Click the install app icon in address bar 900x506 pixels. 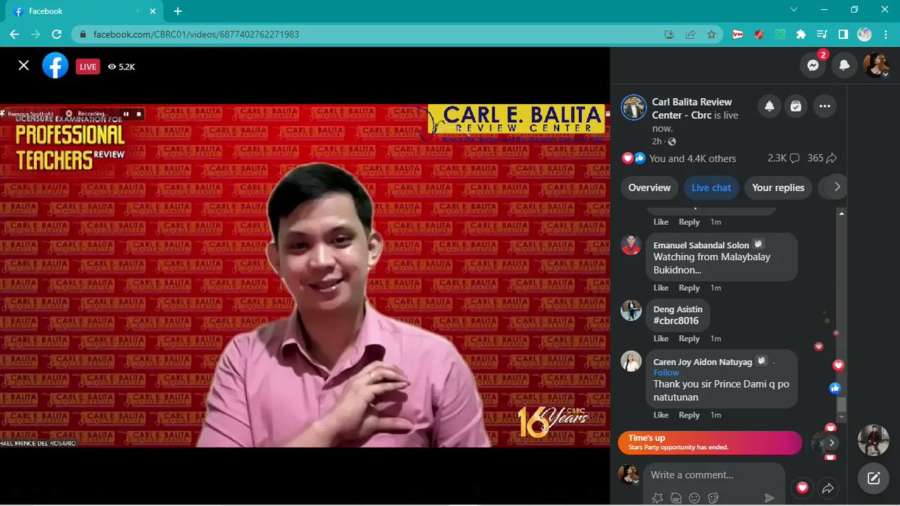(669, 34)
